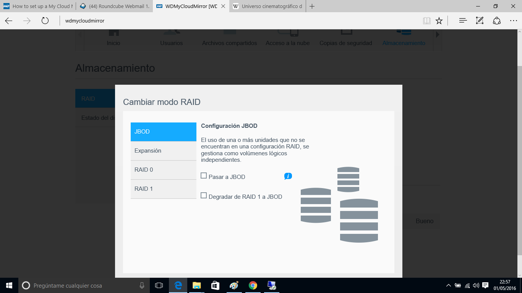The width and height of the screenshot is (522, 293).
Task: Open a new browser tab
Action: pyautogui.click(x=312, y=6)
